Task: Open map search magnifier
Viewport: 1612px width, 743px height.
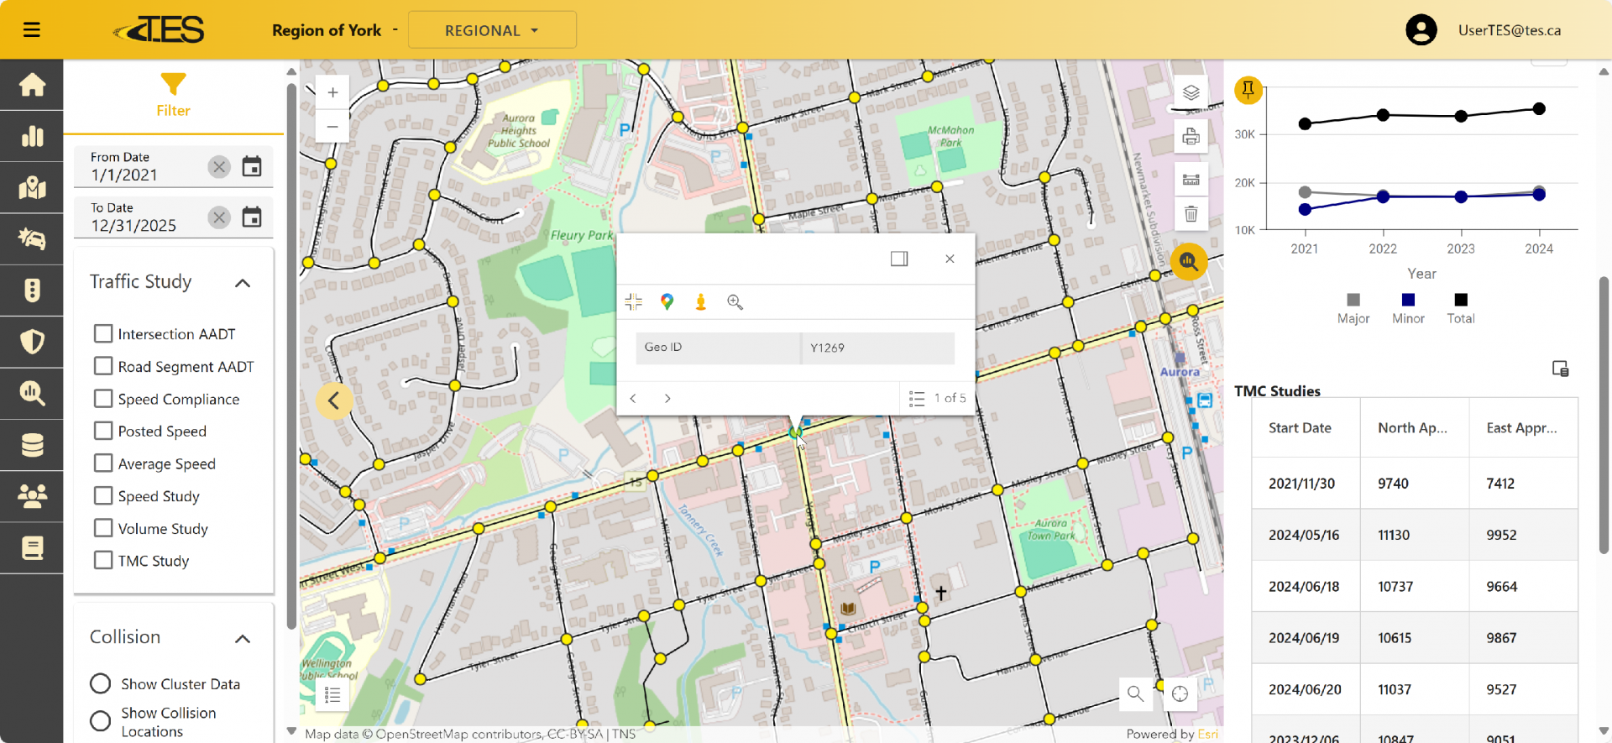Action: (1135, 693)
